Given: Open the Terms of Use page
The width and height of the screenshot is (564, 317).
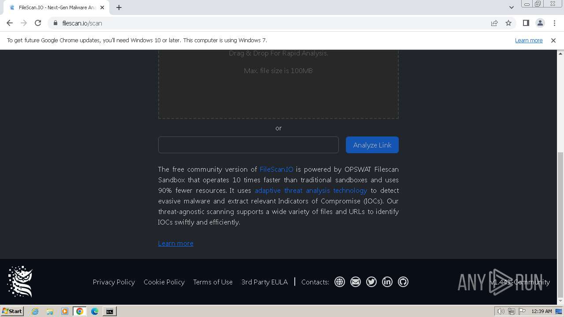Looking at the screenshot, I should (x=213, y=282).
